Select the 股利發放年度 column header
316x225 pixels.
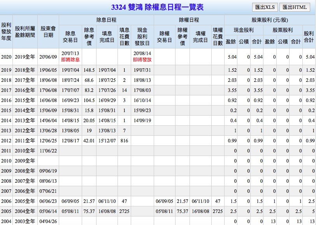coord(6,32)
